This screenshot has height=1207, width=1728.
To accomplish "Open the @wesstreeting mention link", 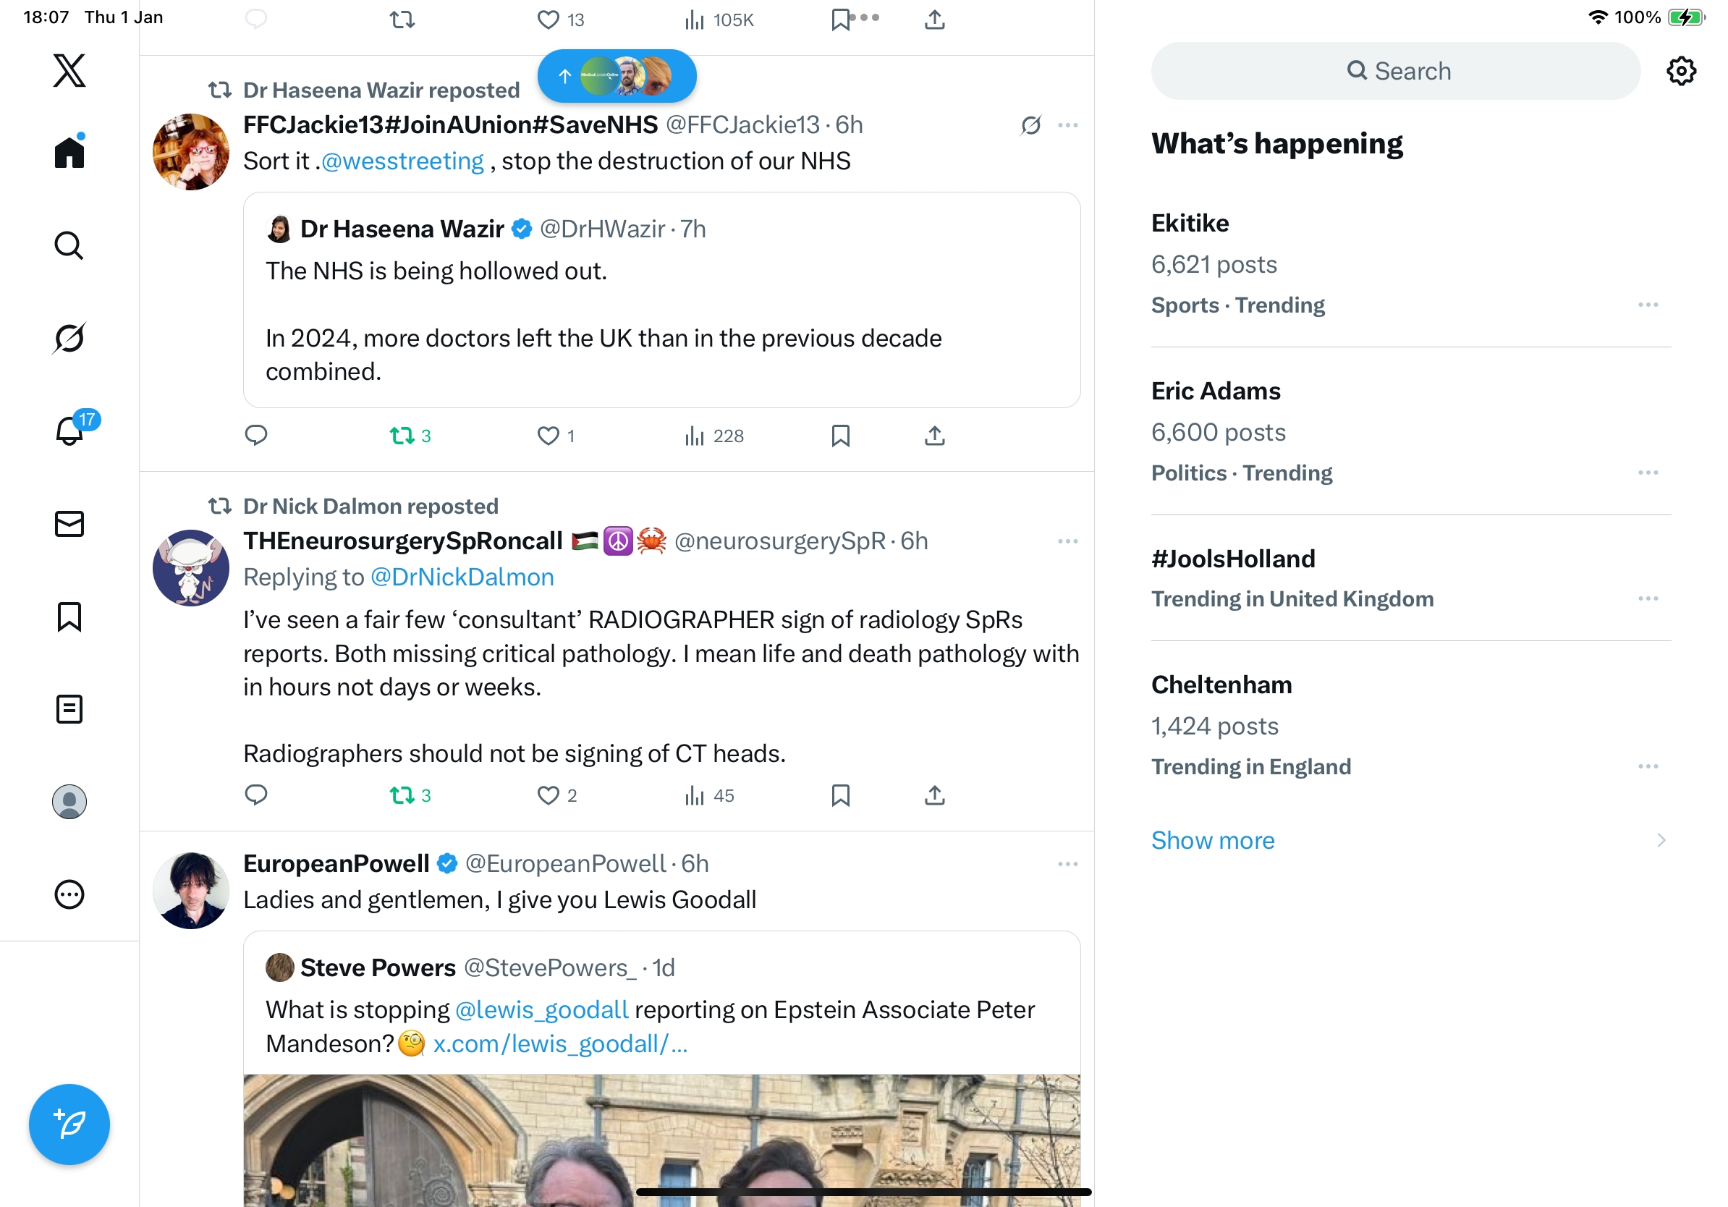I will 402,161.
